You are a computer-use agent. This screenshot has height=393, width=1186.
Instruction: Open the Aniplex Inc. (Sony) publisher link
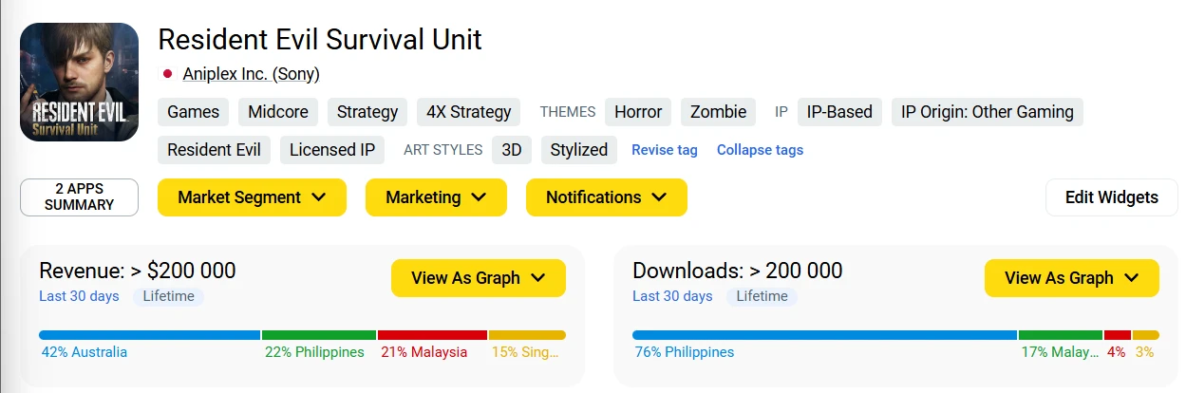tap(251, 74)
